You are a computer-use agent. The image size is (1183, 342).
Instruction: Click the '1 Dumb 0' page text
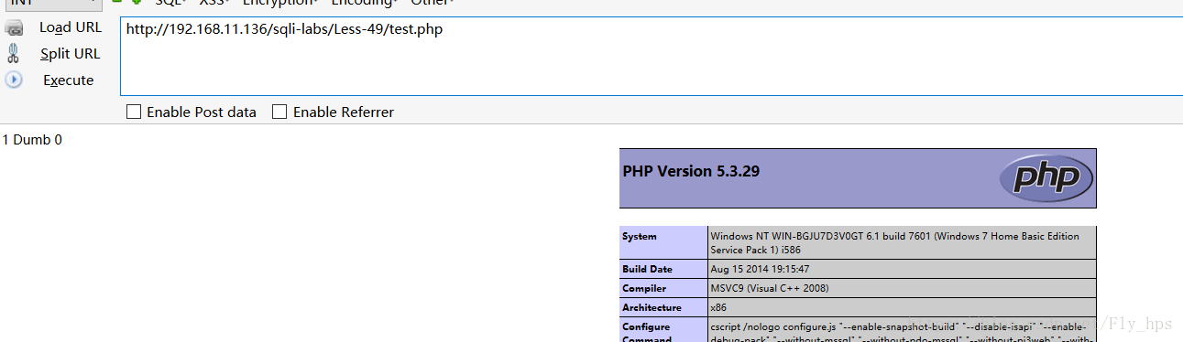(32, 140)
